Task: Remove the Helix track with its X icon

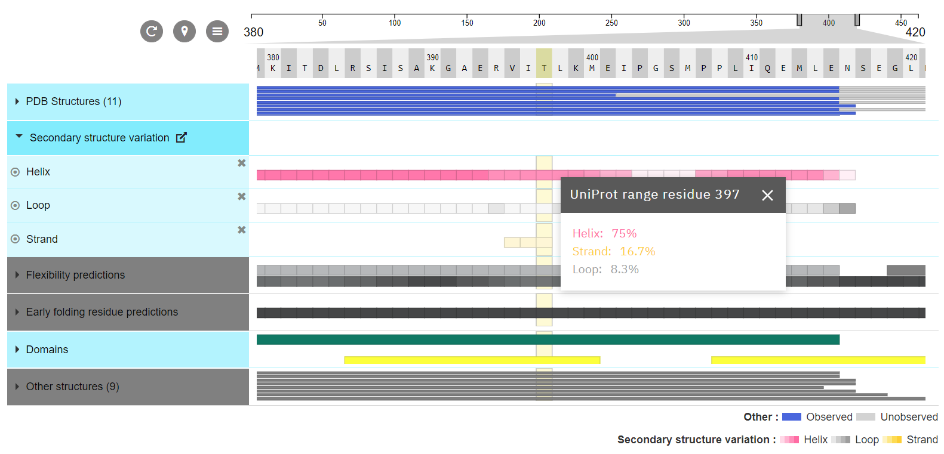Action: (x=242, y=163)
